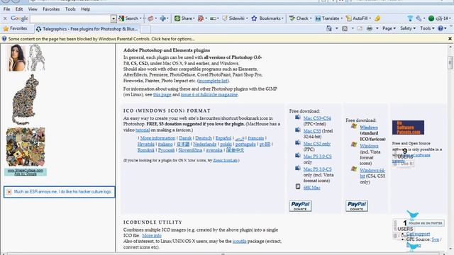Click the AutoFill highlighter pen icon
This screenshot has width=454, height=255.
[377, 18]
